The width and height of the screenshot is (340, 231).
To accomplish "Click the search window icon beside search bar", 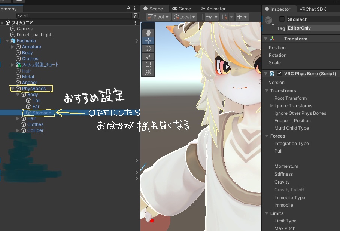I will [134, 16].
